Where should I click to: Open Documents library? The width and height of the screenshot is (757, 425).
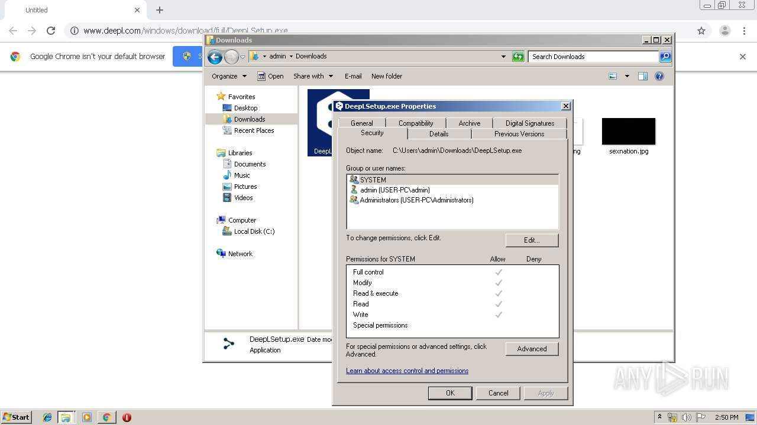(x=250, y=164)
